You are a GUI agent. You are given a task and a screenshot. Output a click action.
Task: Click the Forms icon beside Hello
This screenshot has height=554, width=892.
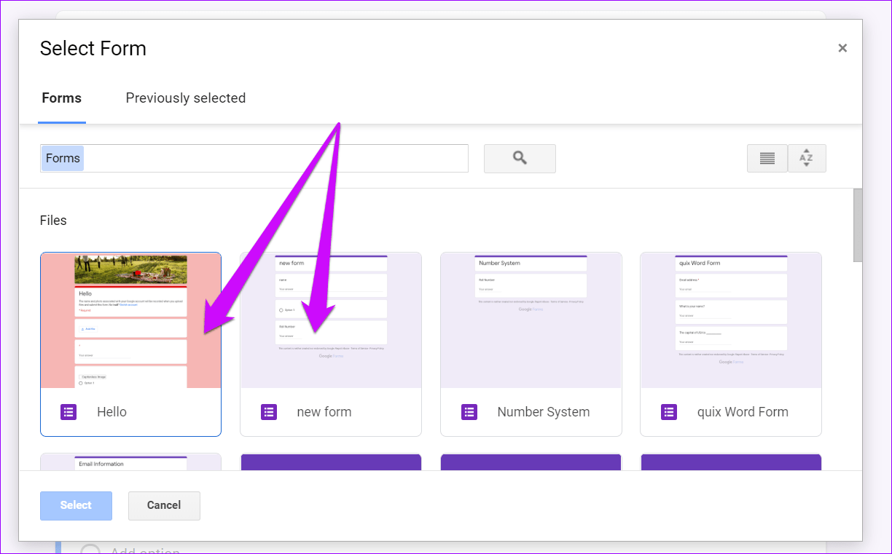pos(69,412)
